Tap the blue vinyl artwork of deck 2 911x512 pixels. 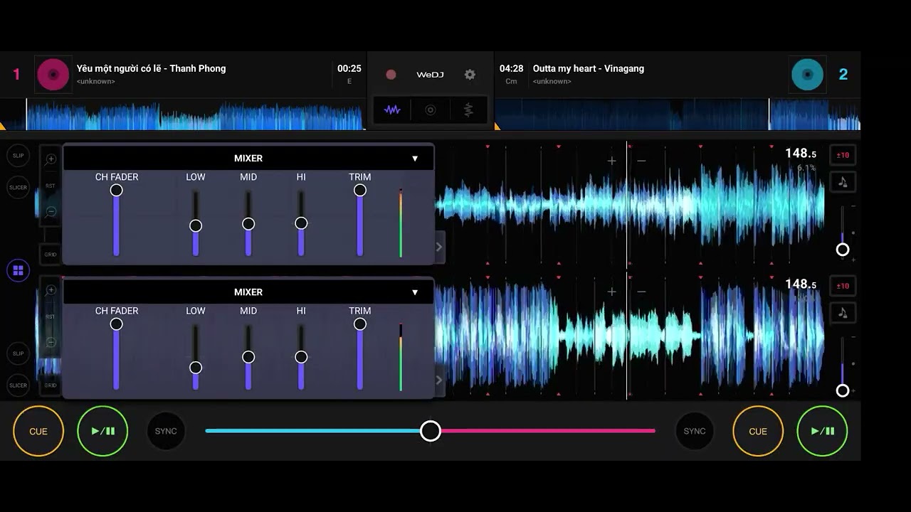click(x=808, y=75)
